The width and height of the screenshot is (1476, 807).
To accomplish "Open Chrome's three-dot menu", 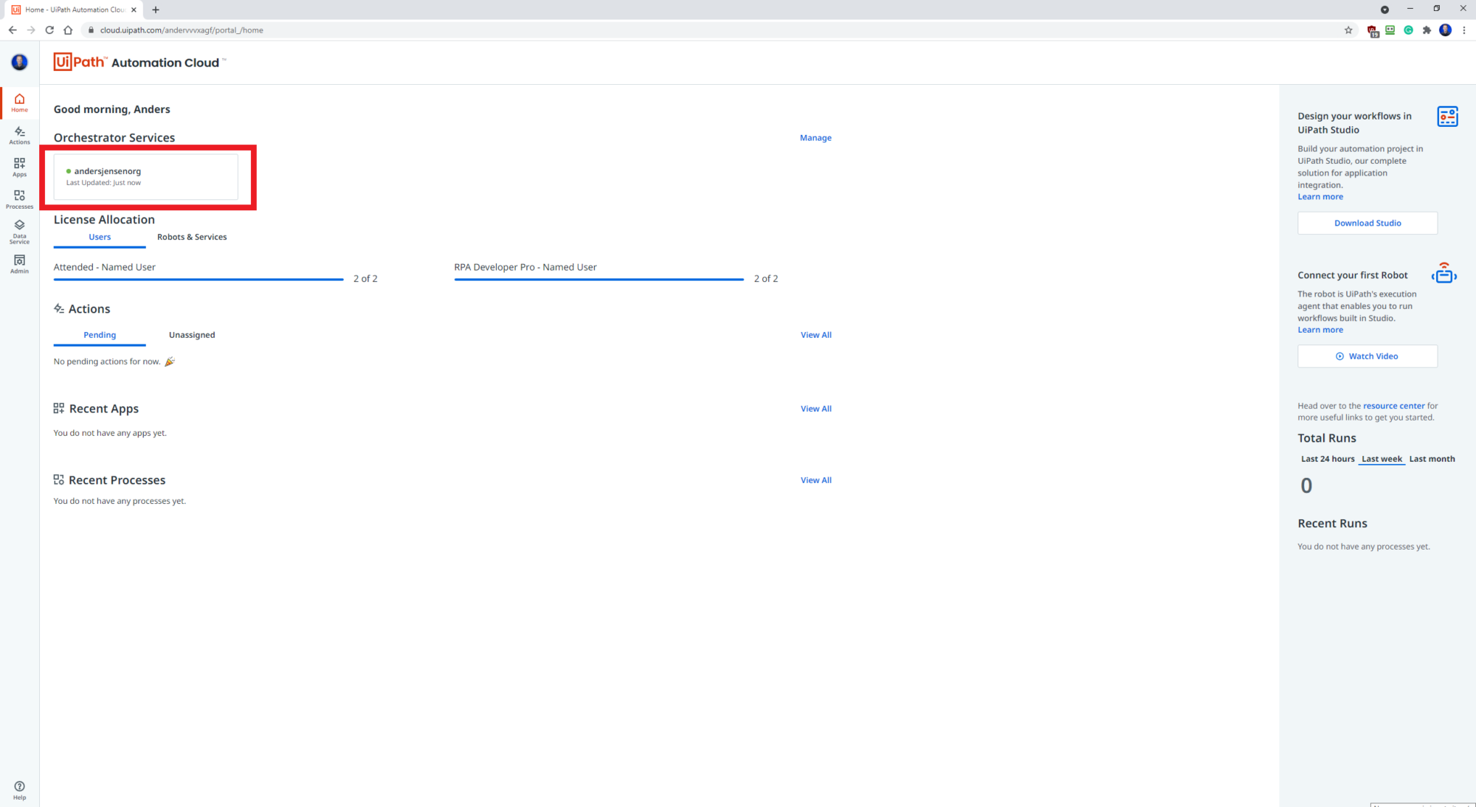I will tap(1465, 30).
